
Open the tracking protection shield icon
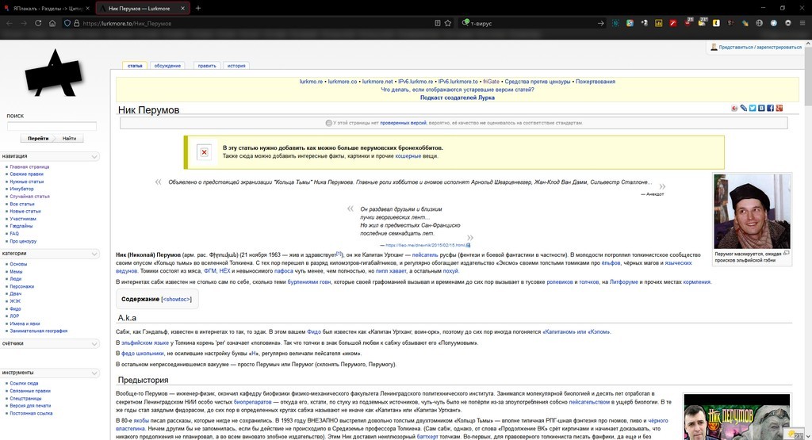click(x=67, y=23)
